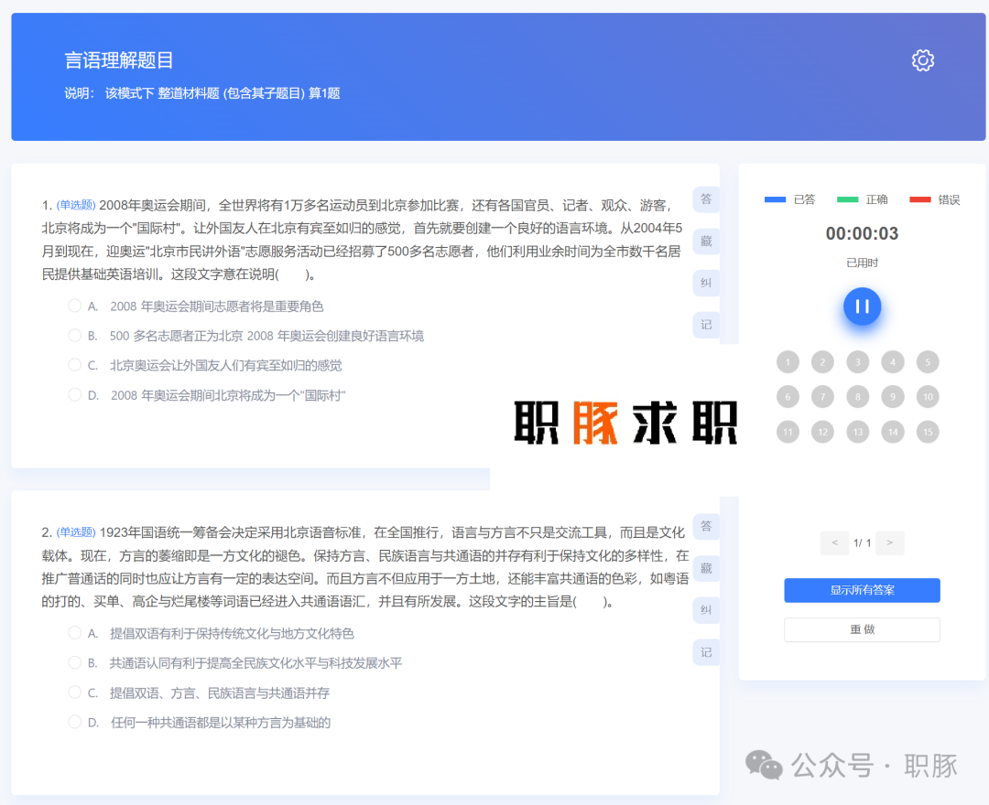Click the 答 answer icon beside question 1
This screenshot has width=989, height=805.
(705, 199)
